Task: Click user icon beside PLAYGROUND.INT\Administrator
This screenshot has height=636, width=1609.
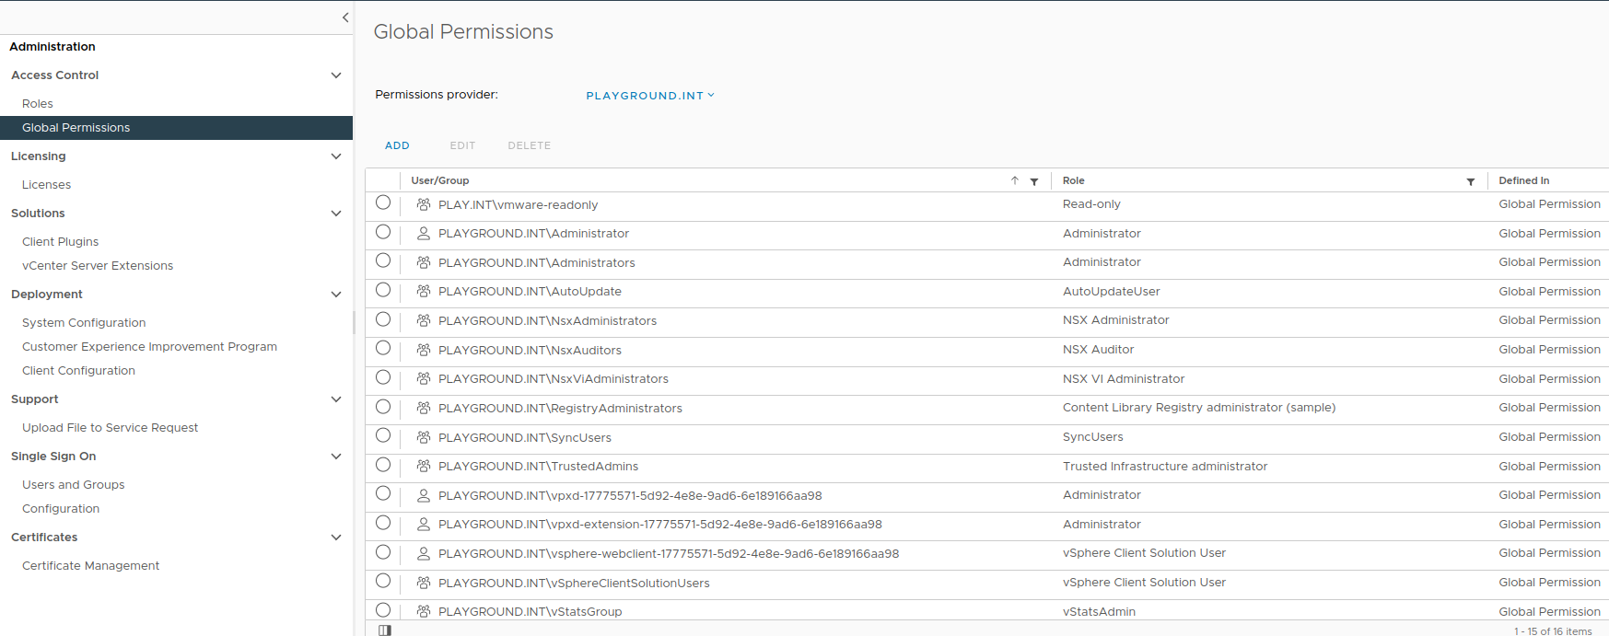Action: (424, 234)
